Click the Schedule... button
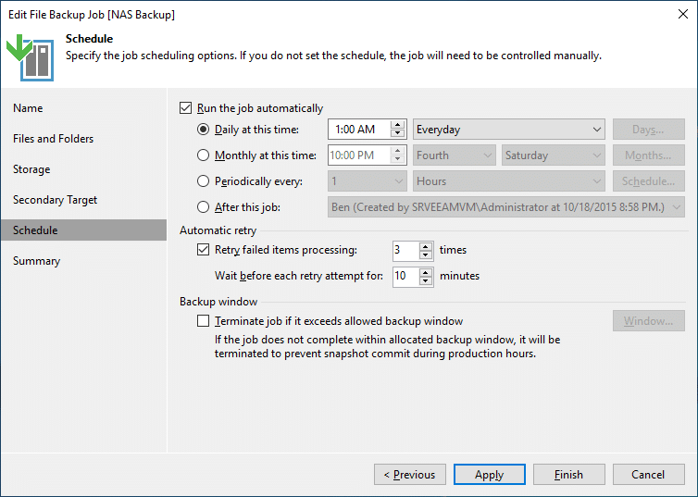 pyautogui.click(x=649, y=181)
